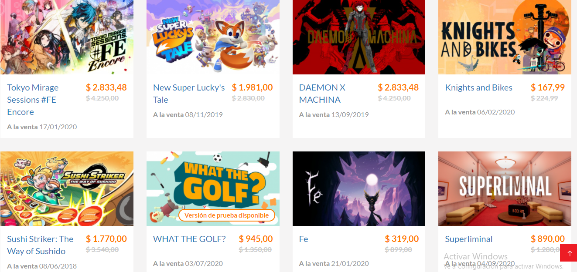Open the Knights and Bikes title link

[x=478, y=87]
